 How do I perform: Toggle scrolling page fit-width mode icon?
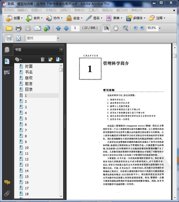tap(9, 38)
